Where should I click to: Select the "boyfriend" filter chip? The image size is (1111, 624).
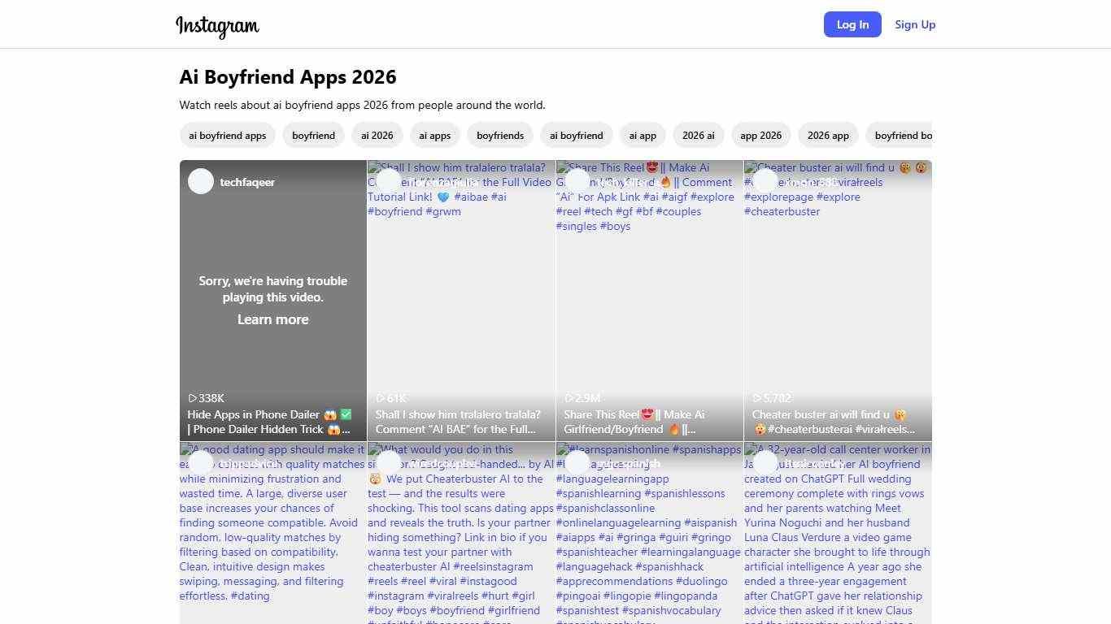pos(313,135)
